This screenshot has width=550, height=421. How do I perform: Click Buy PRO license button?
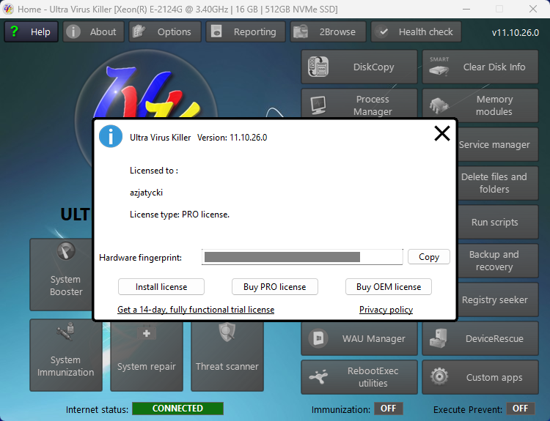click(x=275, y=287)
